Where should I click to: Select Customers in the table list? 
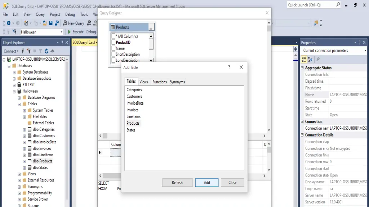coord(134,96)
